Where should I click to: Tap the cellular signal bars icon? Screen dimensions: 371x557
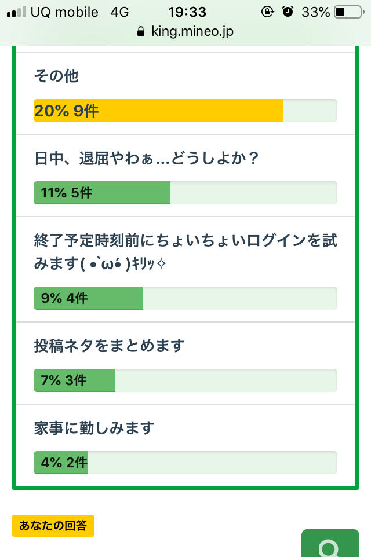point(17,12)
